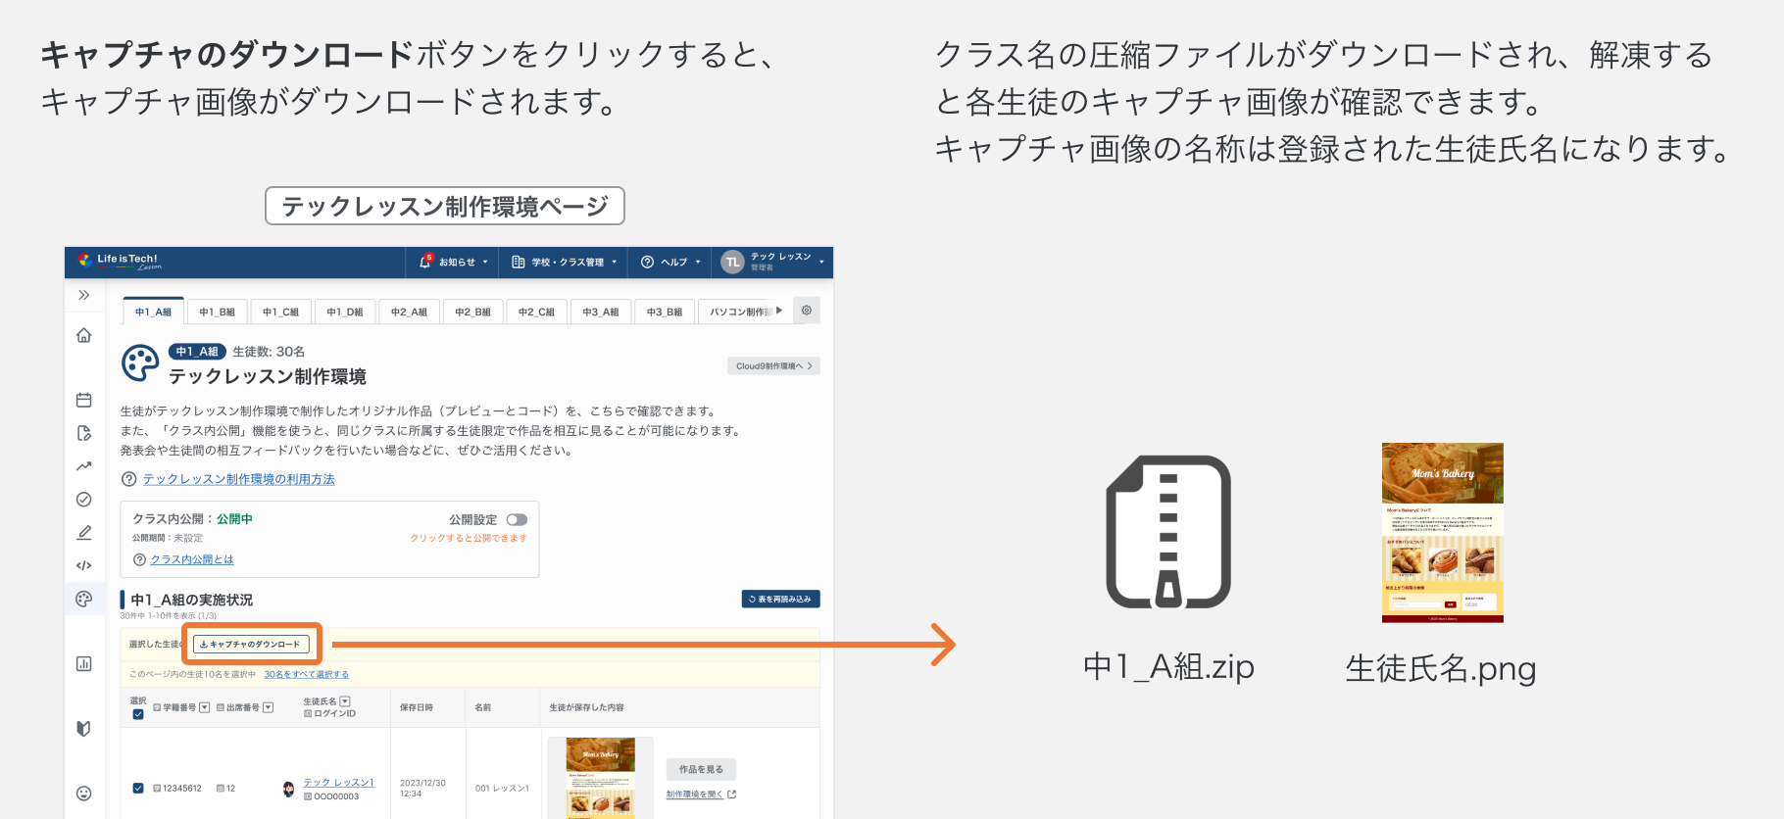The image size is (1784, 819).
Task: Click the 保存日時 column header
Action: pos(417,707)
